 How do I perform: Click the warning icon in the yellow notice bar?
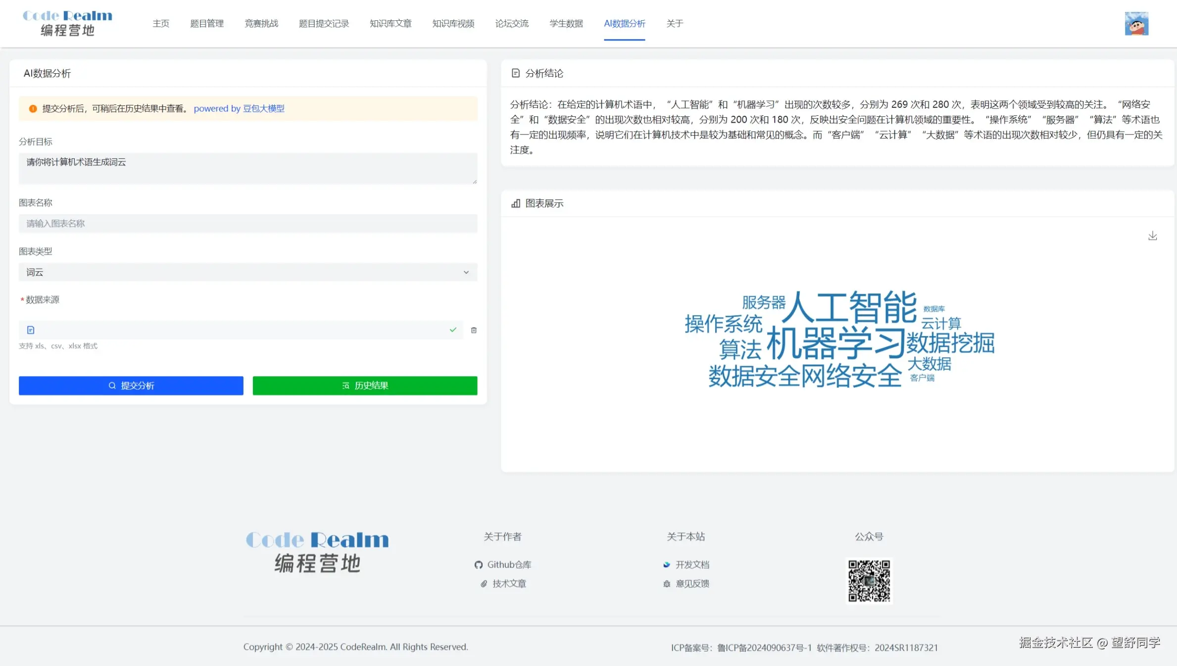tap(33, 108)
